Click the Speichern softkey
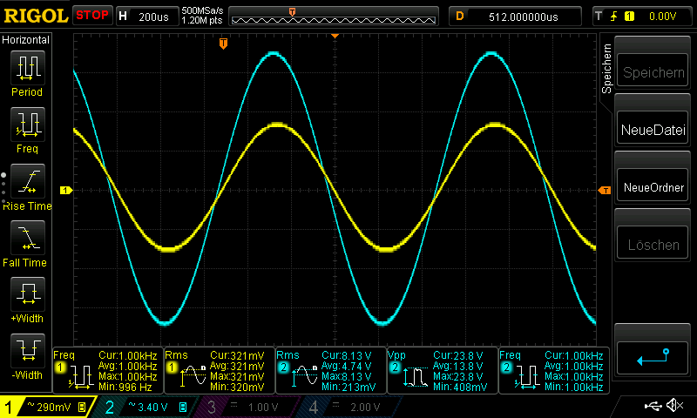The height and width of the screenshot is (418, 697). [653, 71]
